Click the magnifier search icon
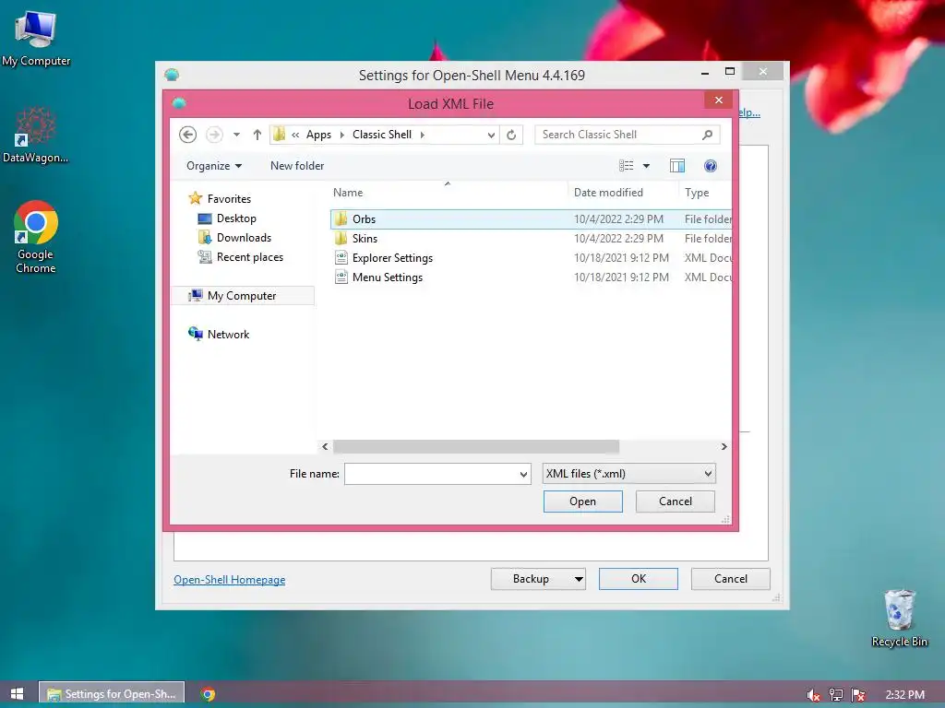Viewport: 945px width, 708px height. [708, 135]
